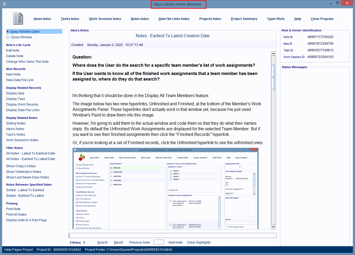Image resolution: width=355 pixels, height=255 pixels.
Task: Click the Display Task link
Action: pos(16,99)
